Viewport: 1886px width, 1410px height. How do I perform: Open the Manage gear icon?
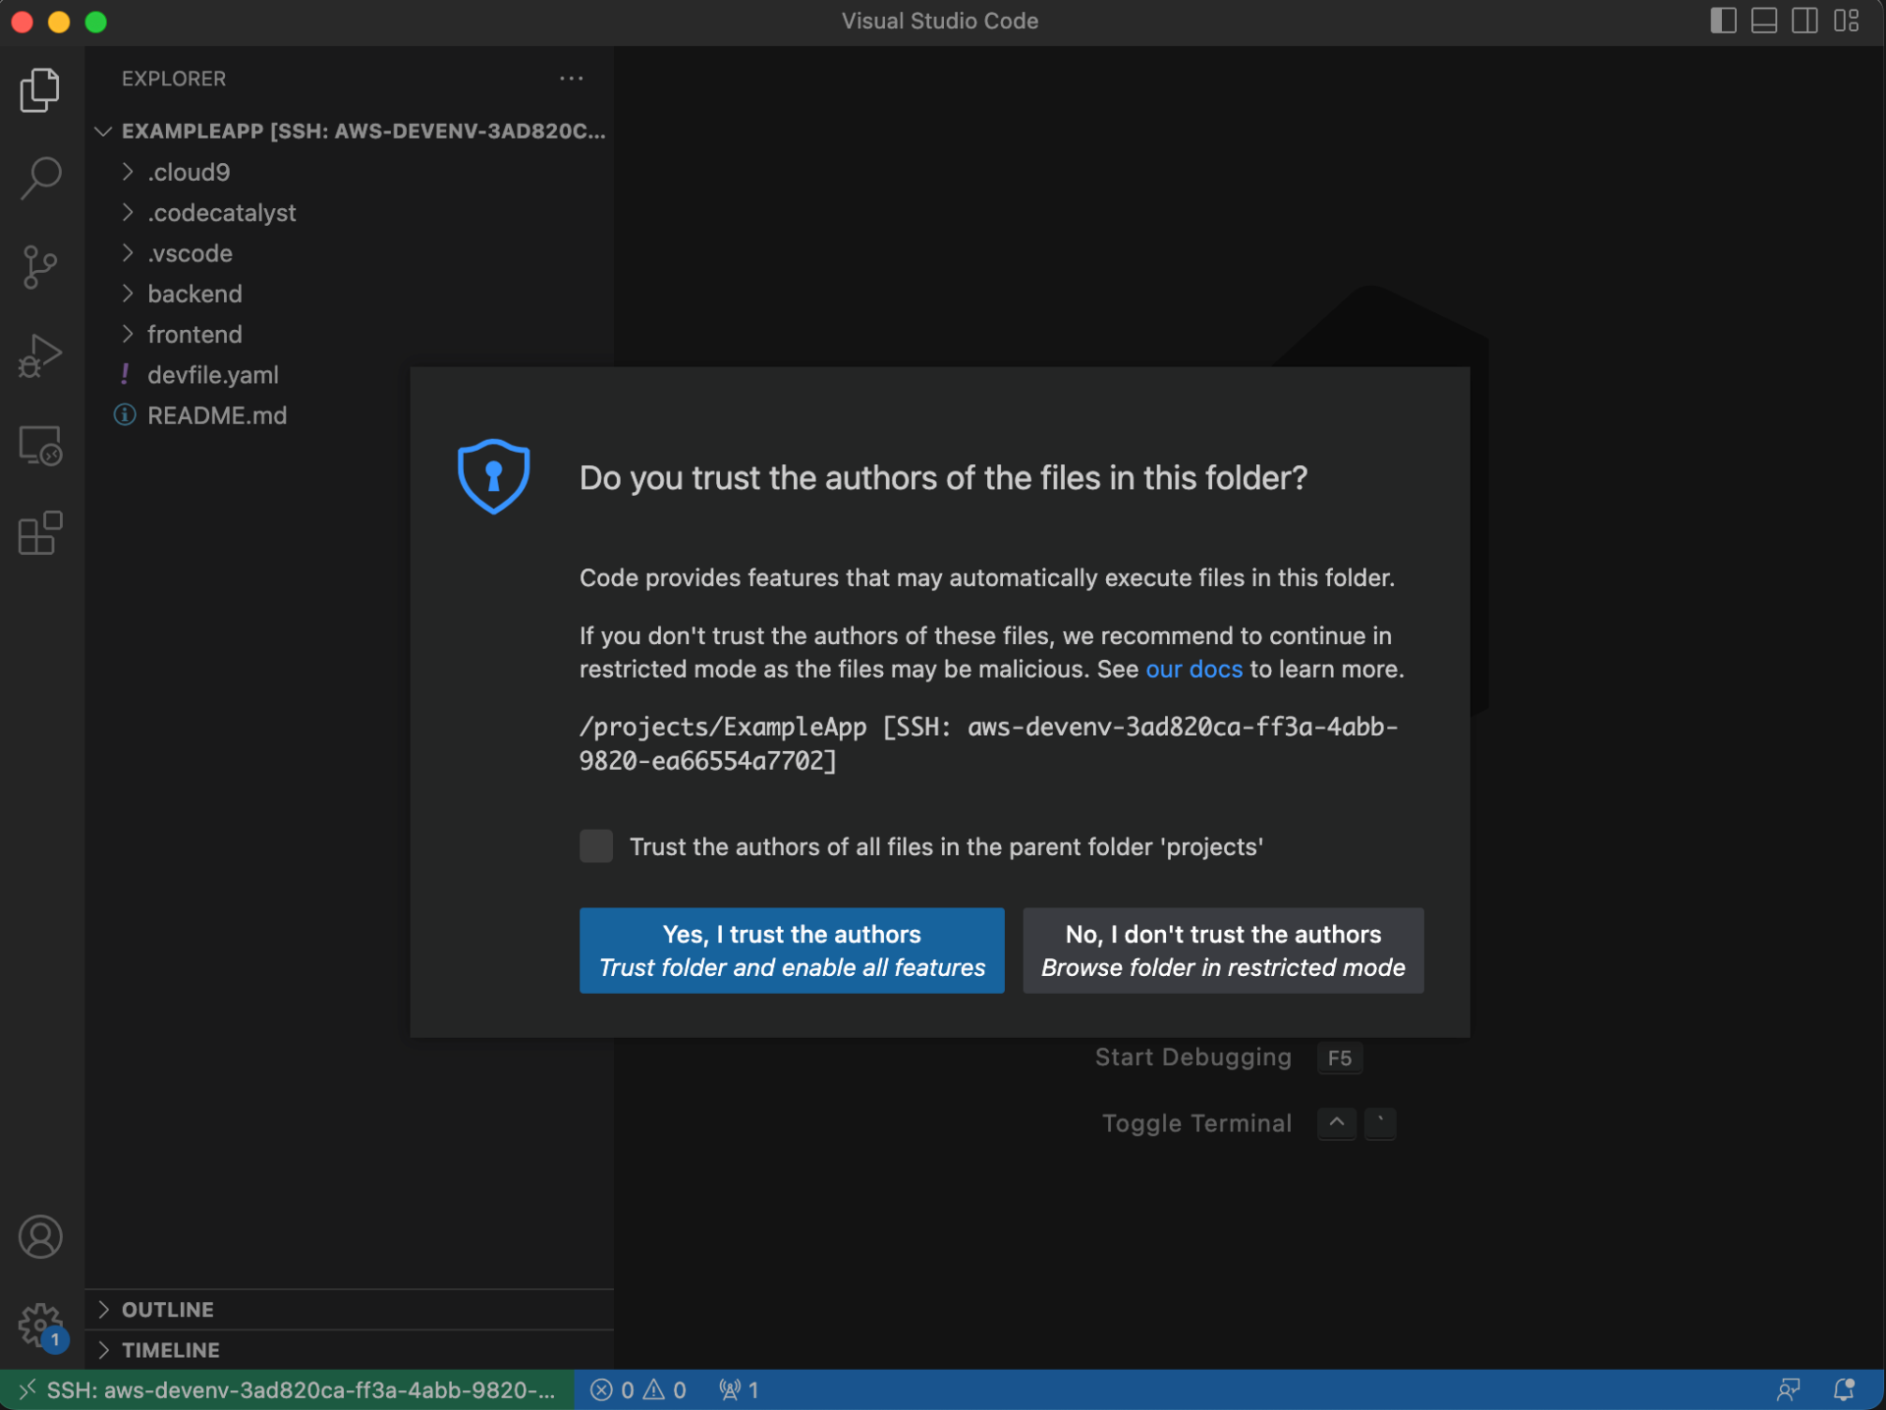coord(40,1326)
